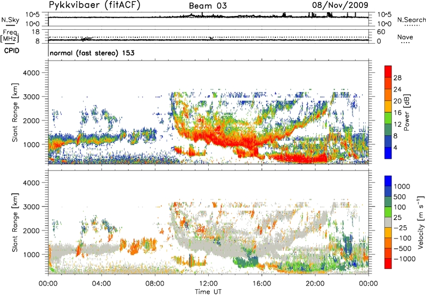Screen dimensions: 426x295
Task: Click the 18 frequency axis tick
Action: coord(36,32)
